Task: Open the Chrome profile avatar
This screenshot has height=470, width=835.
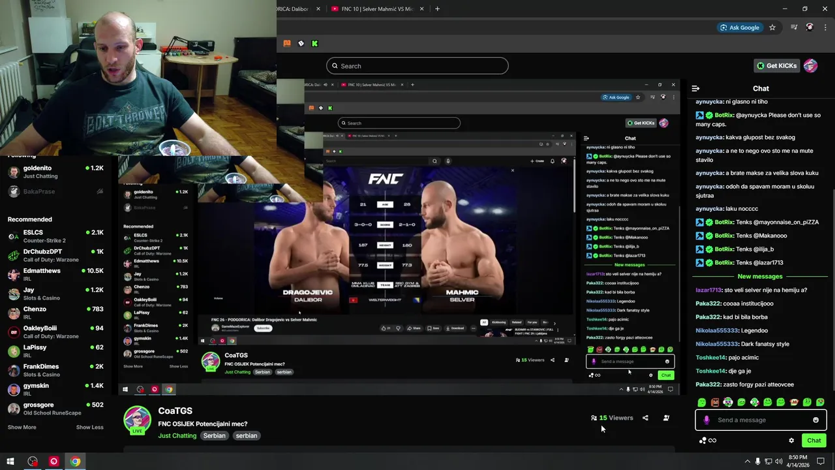Action: tap(810, 27)
